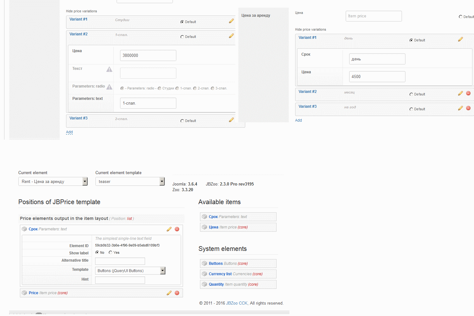Click red delete icon for Variant #3 на год

pos(468,108)
